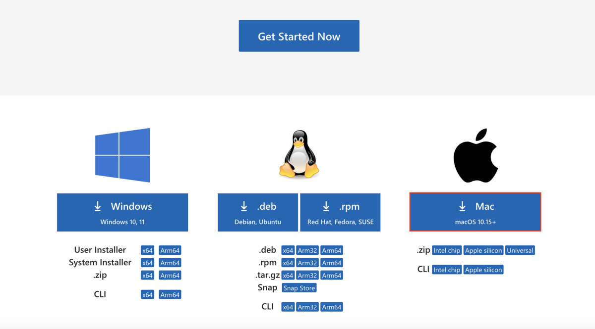Viewport: 595px width, 329px height.
Task: Click the Mac macOS 10.15+ download button
Action: [475, 212]
